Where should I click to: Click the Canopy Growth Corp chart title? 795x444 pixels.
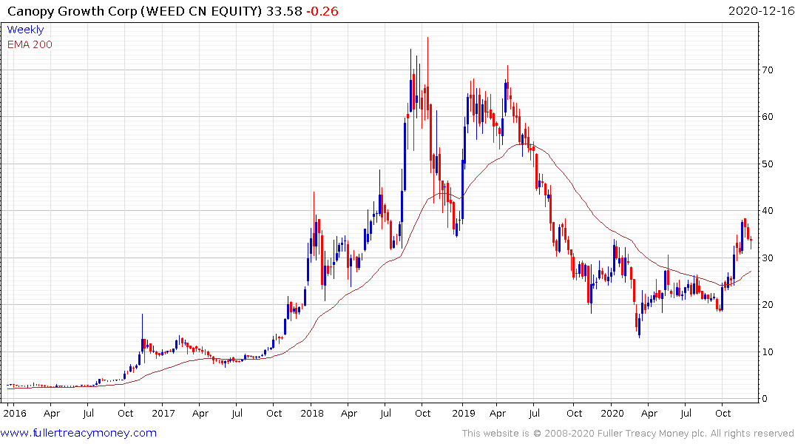coord(135,11)
